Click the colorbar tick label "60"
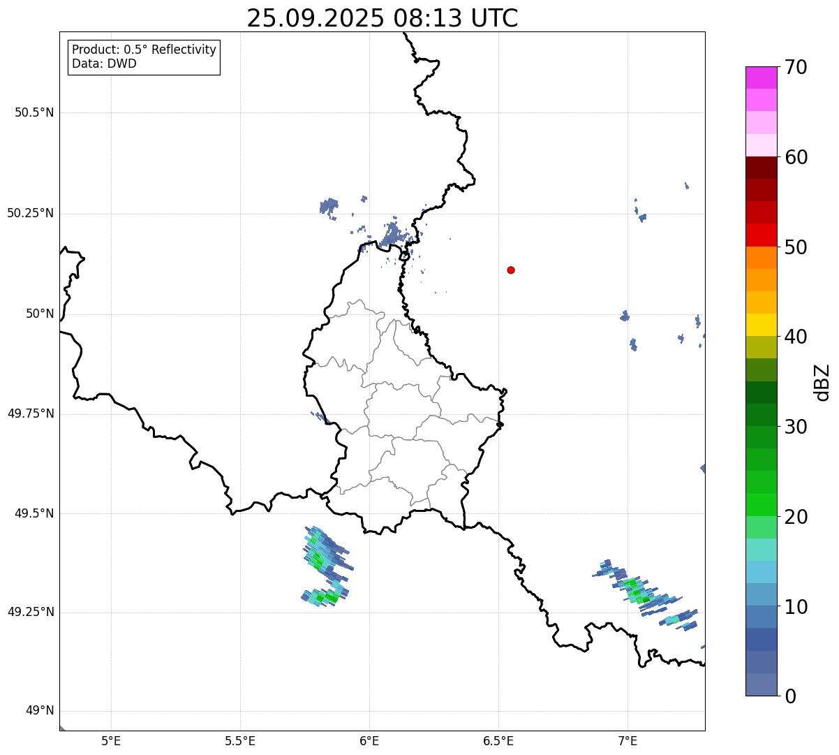The width and height of the screenshot is (839, 755). (x=796, y=157)
